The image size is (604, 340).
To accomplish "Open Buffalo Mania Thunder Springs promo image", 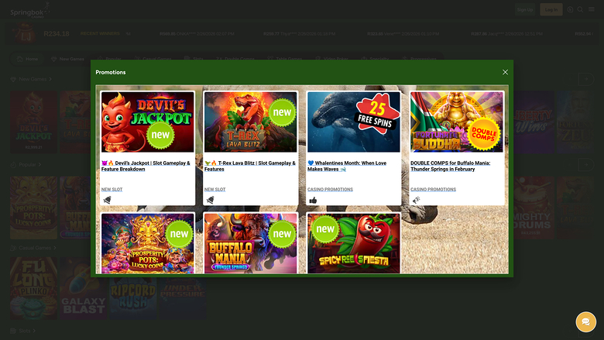I will point(250,243).
